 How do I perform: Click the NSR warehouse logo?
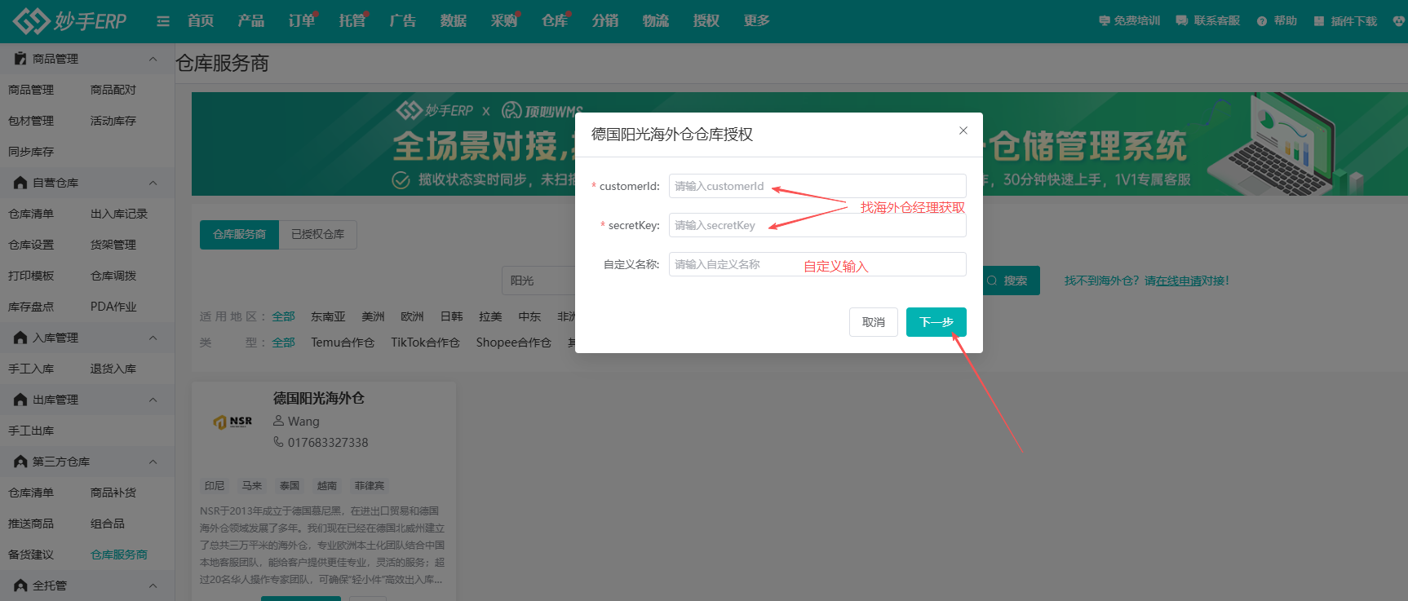[232, 422]
